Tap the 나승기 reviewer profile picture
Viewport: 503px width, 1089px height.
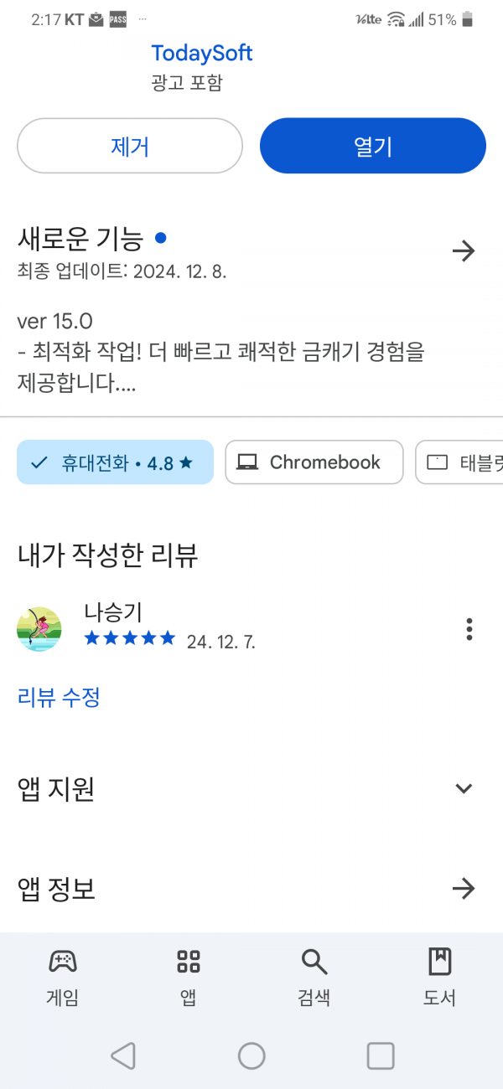coord(39,629)
